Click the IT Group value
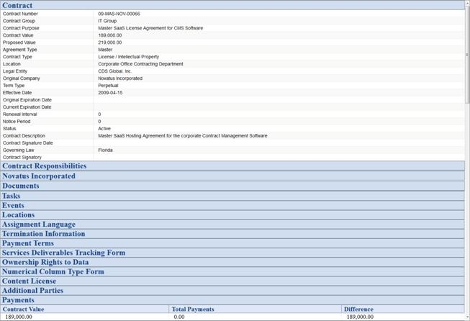Viewport: 470px width, 321px height. 107,21
